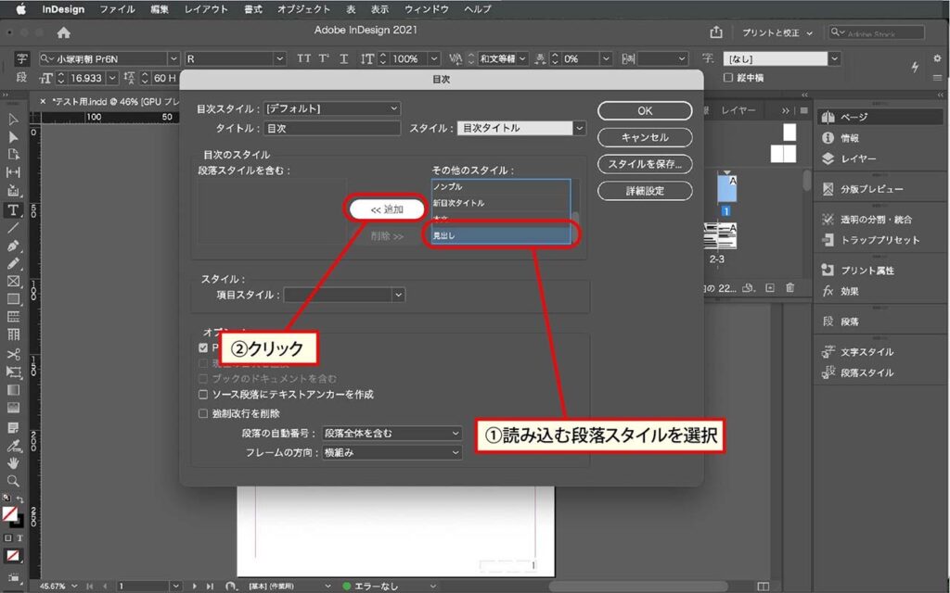Toggle the 縦中横 checkbox
This screenshot has height=593, width=950.
728,78
